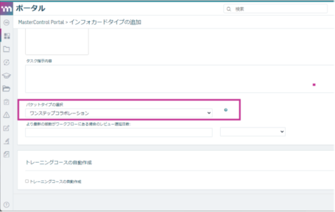Click the text box above タスク指示内容
The height and width of the screenshot is (212, 335).
tap(57, 42)
